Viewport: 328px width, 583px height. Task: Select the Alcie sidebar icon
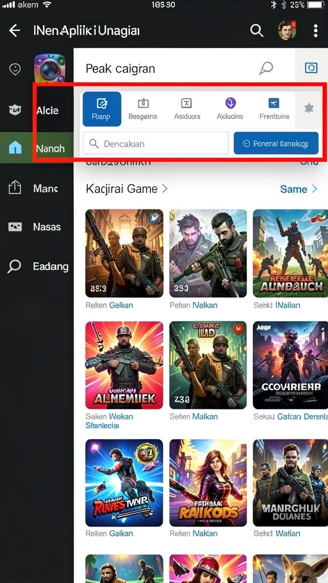click(x=15, y=110)
